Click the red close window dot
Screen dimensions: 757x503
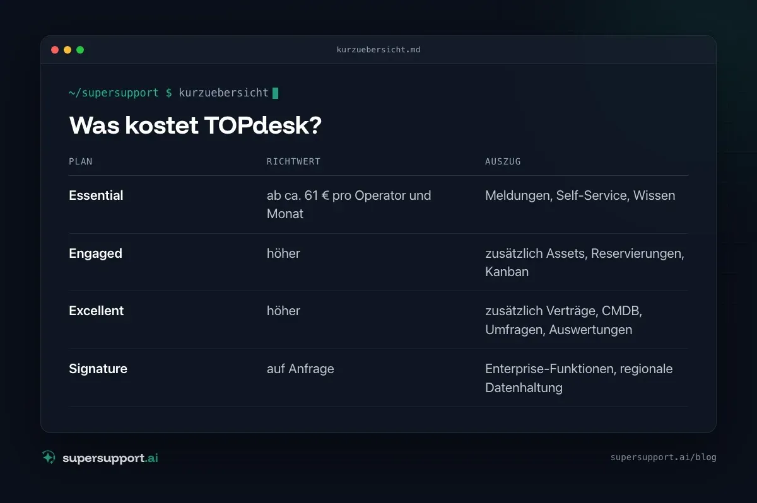(x=55, y=50)
